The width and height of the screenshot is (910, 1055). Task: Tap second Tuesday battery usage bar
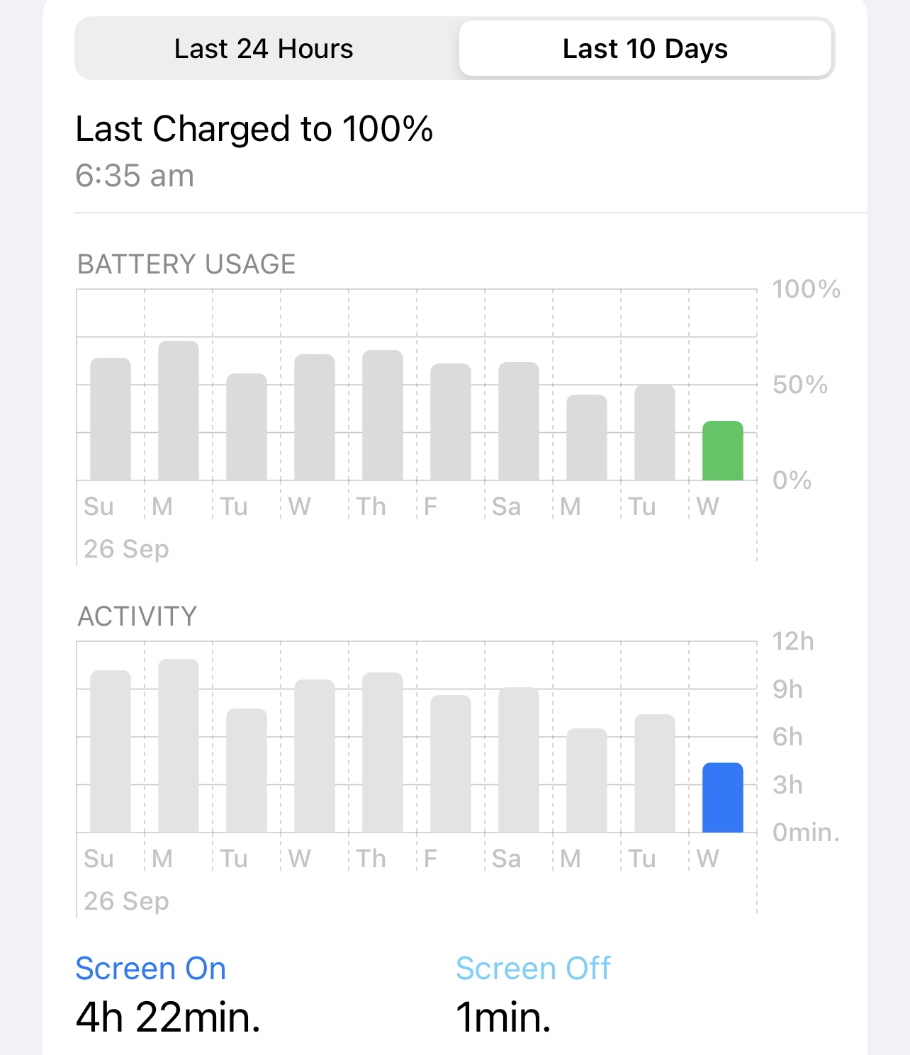655,432
